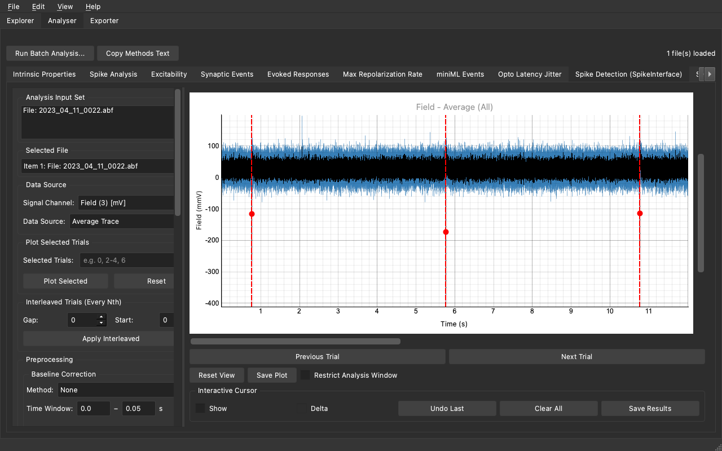The image size is (722, 451).
Task: Open the Spike Analysis tab
Action: [x=113, y=74]
